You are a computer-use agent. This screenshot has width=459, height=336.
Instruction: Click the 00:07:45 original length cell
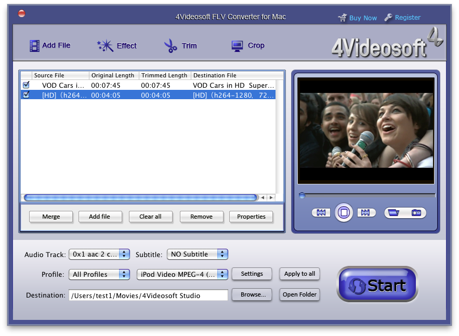click(106, 85)
